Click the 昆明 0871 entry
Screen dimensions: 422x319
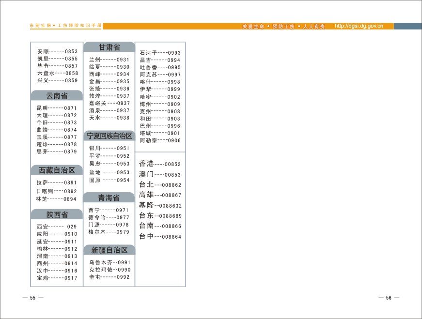pyautogui.click(x=57, y=108)
